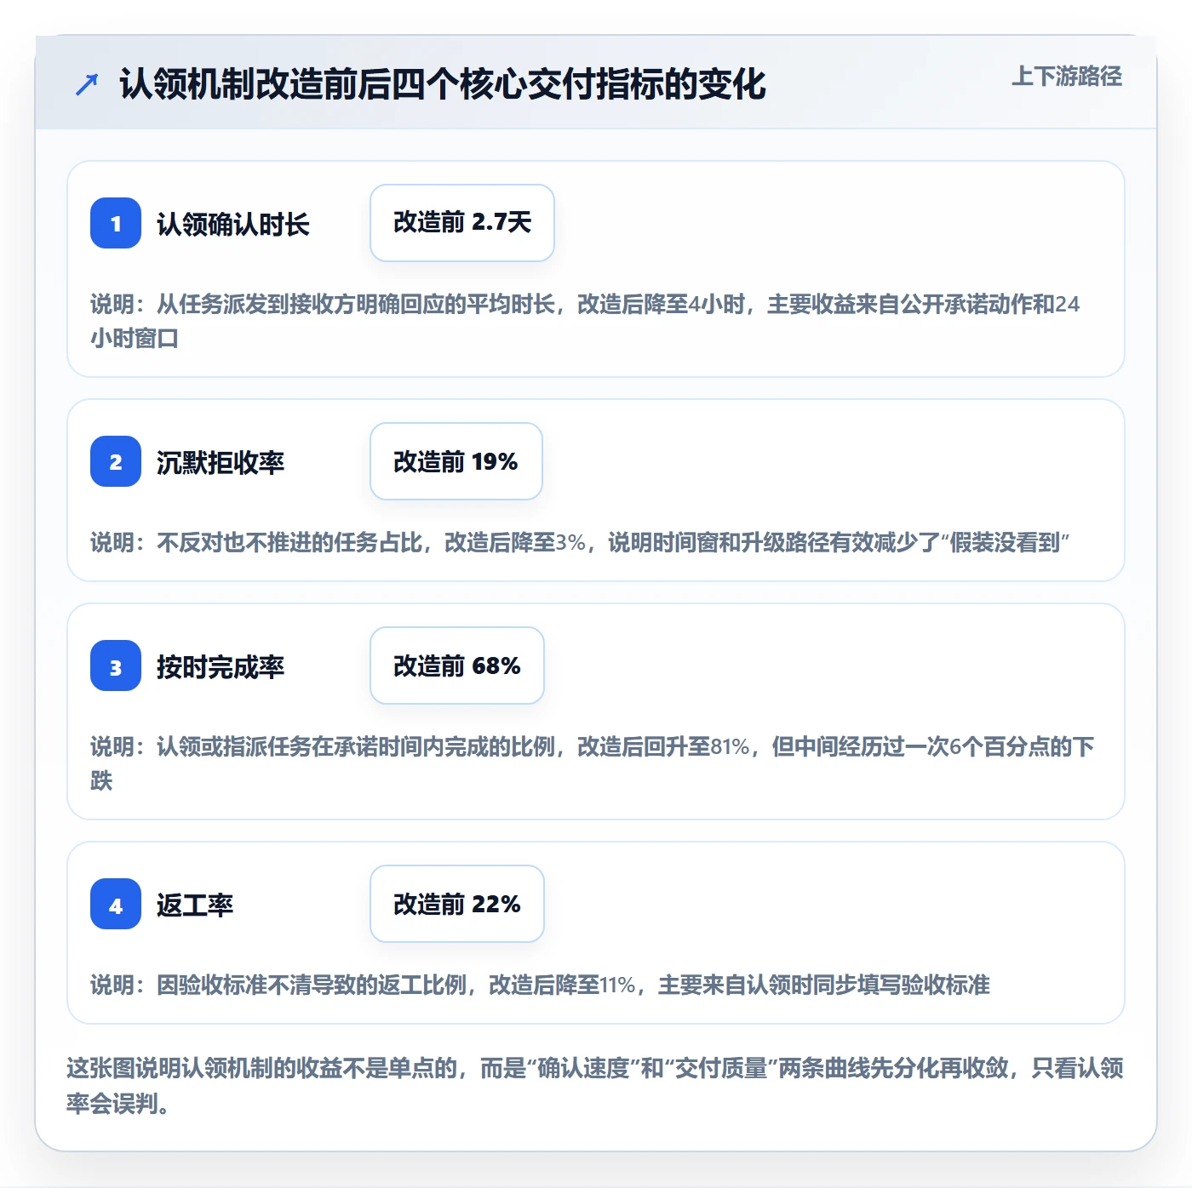Click the number 2 badge for 沉默拒收率
1192x1188 pixels.
116,461
